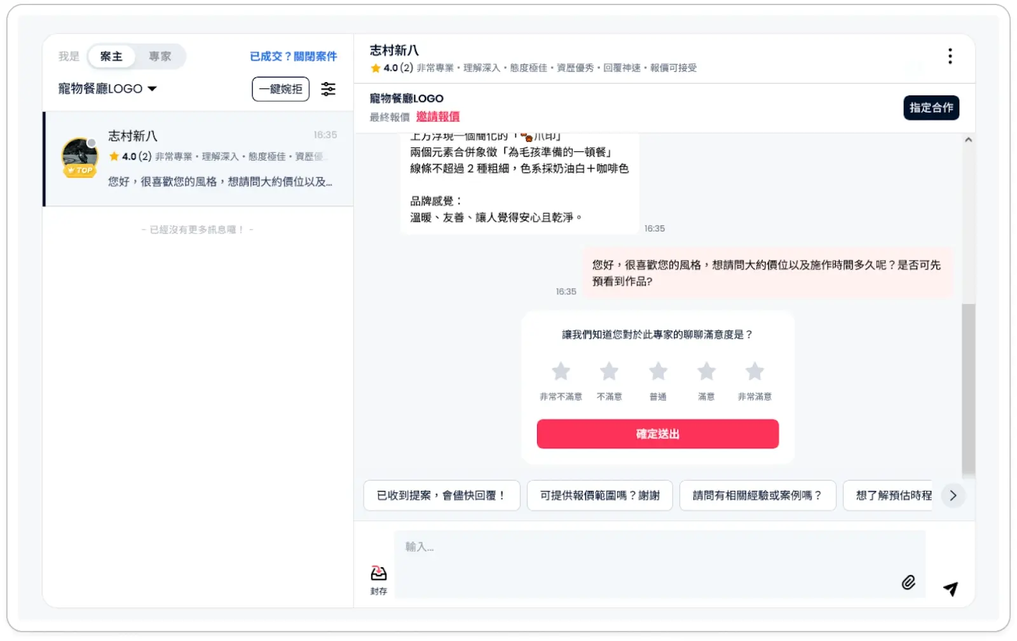
Task: Send message with paper plane icon
Action: point(950,589)
